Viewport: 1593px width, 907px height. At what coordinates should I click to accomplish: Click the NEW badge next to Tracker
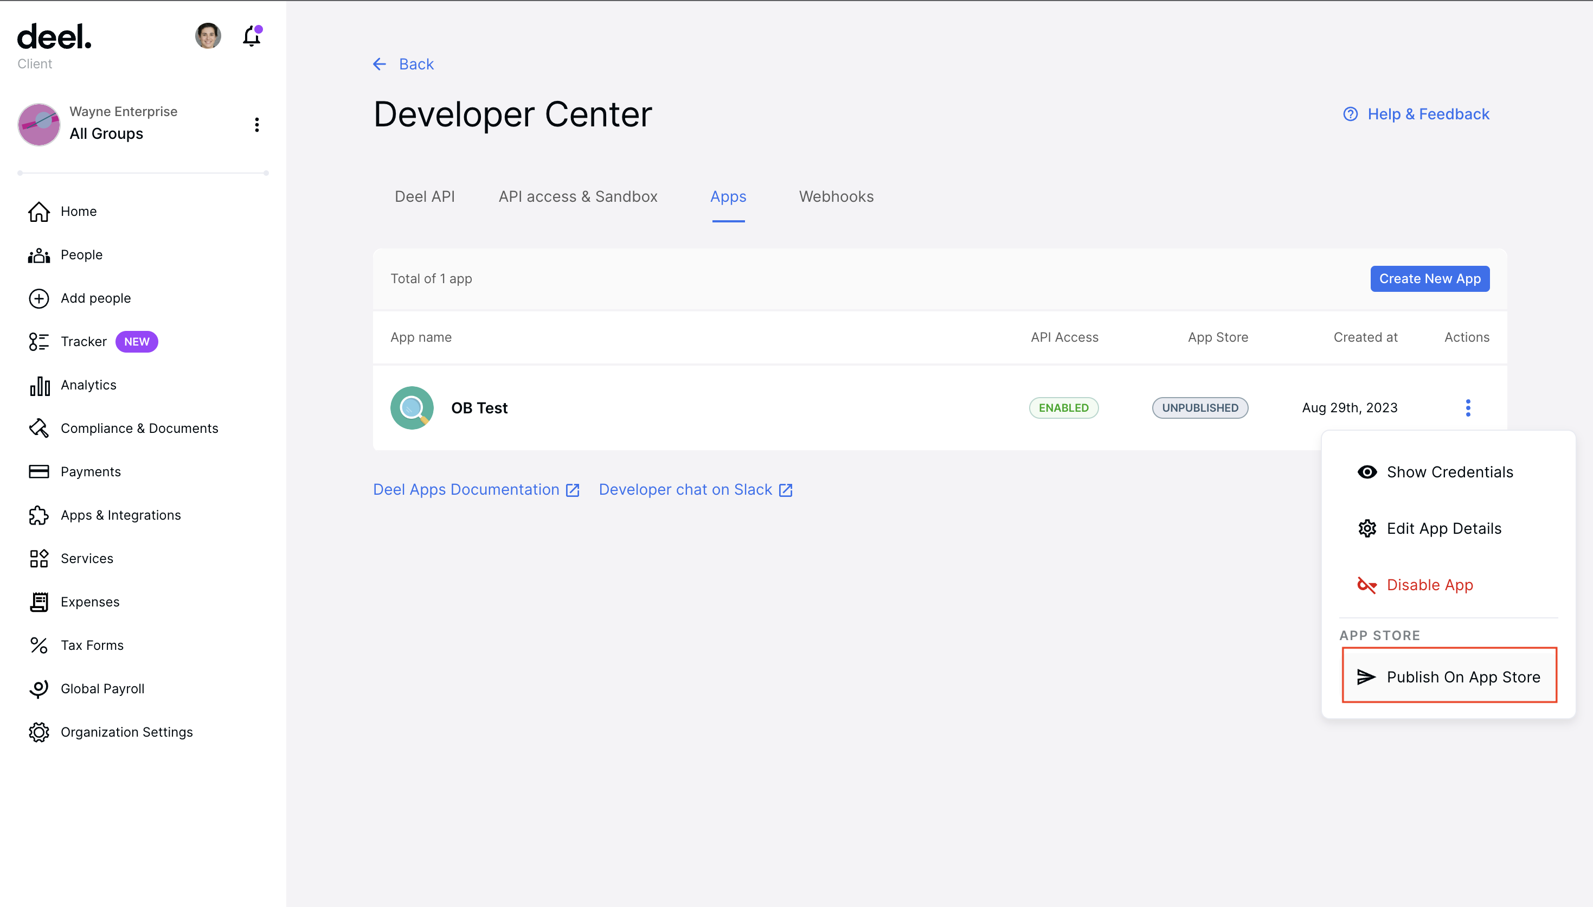136,341
